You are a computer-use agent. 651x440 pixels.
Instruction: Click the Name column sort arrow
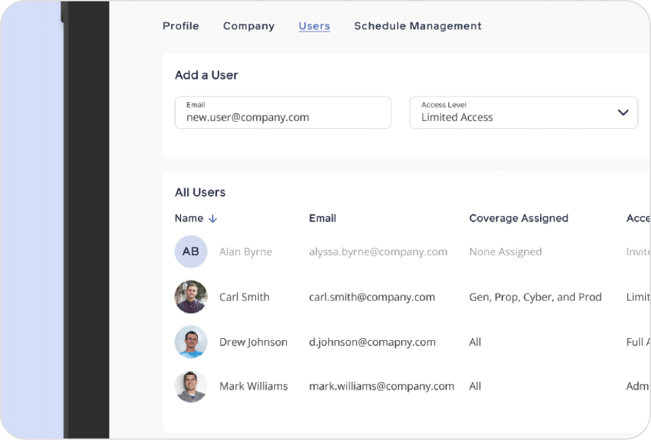pyautogui.click(x=213, y=219)
